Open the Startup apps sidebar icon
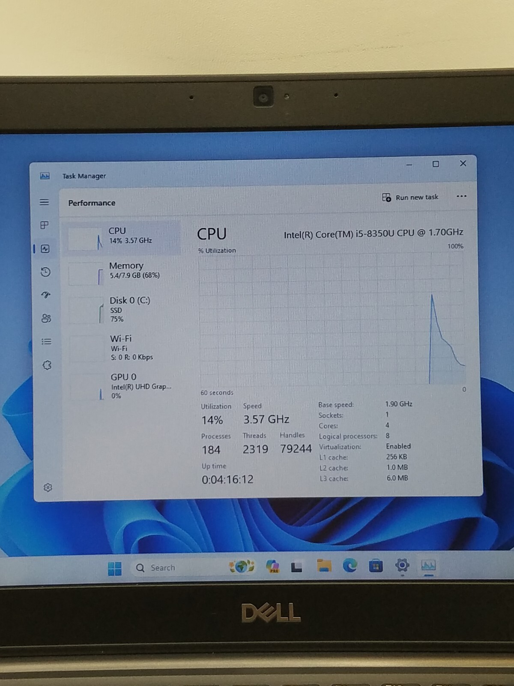Image resolution: width=514 pixels, height=686 pixels. pyautogui.click(x=46, y=295)
